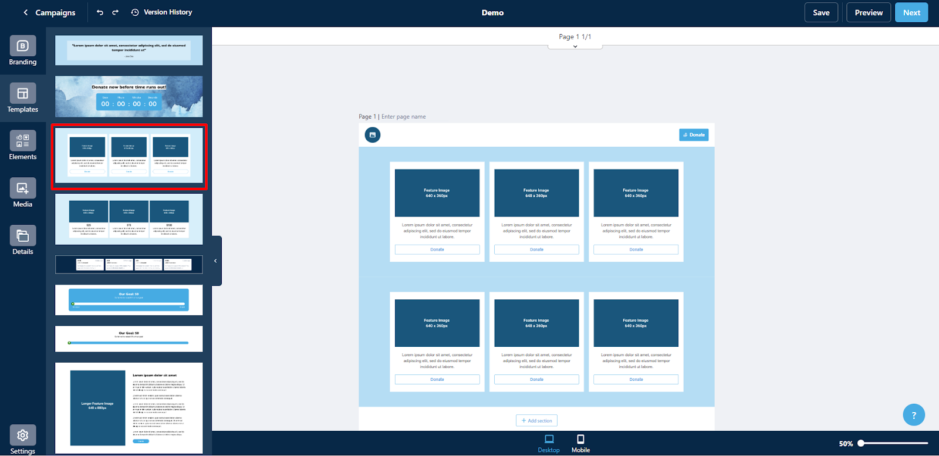Pick the three-card donation amounts template
The width and height of the screenshot is (939, 456).
(129, 219)
